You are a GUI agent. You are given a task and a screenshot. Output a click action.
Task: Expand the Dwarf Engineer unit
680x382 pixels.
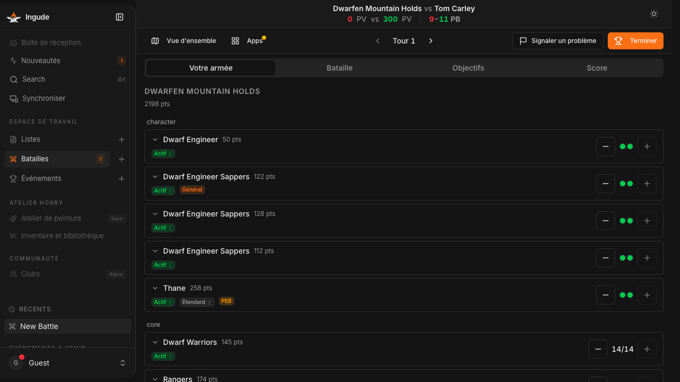[155, 140]
